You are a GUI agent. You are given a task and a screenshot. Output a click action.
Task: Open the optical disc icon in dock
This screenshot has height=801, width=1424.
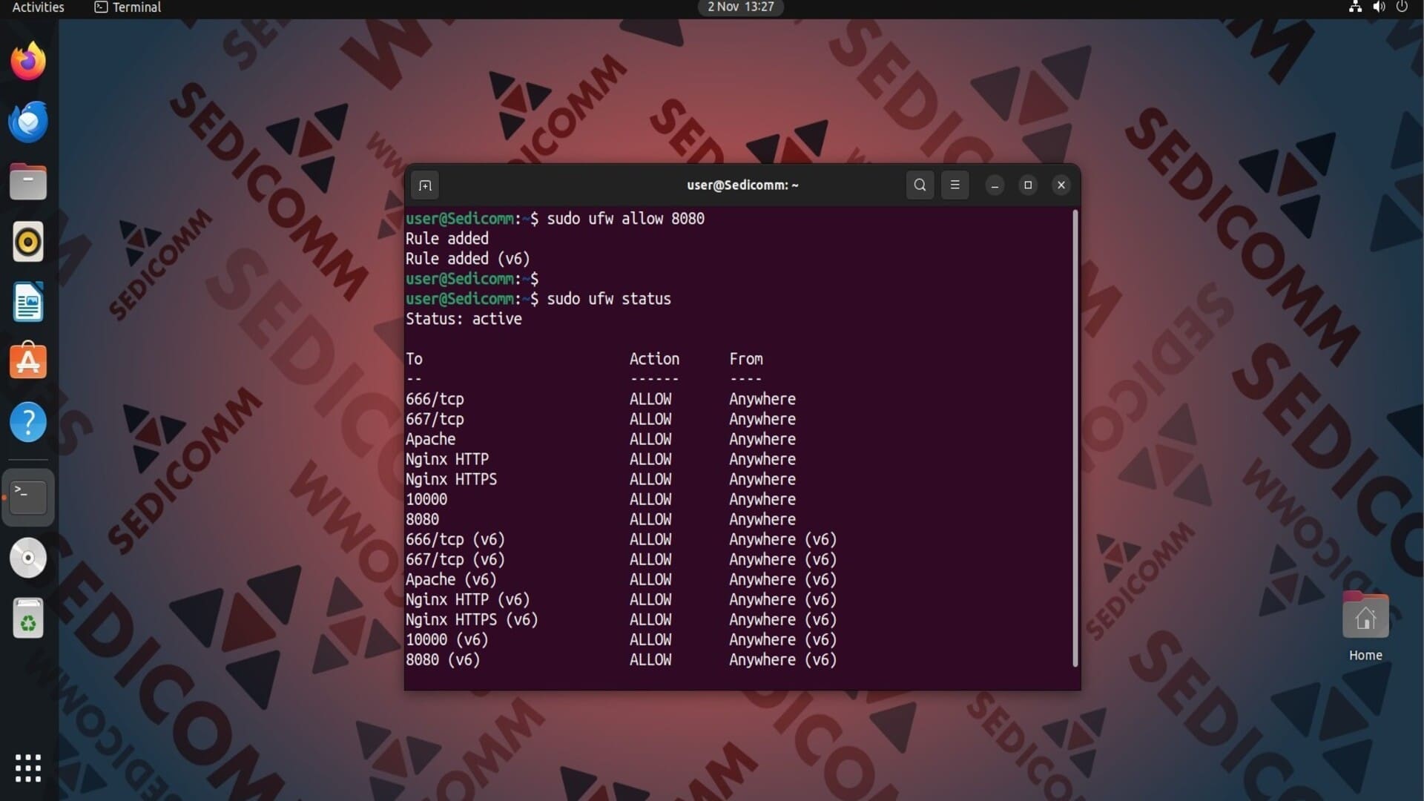(28, 558)
